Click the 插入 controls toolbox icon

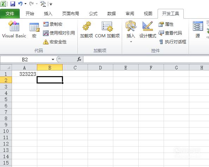tap(131, 26)
